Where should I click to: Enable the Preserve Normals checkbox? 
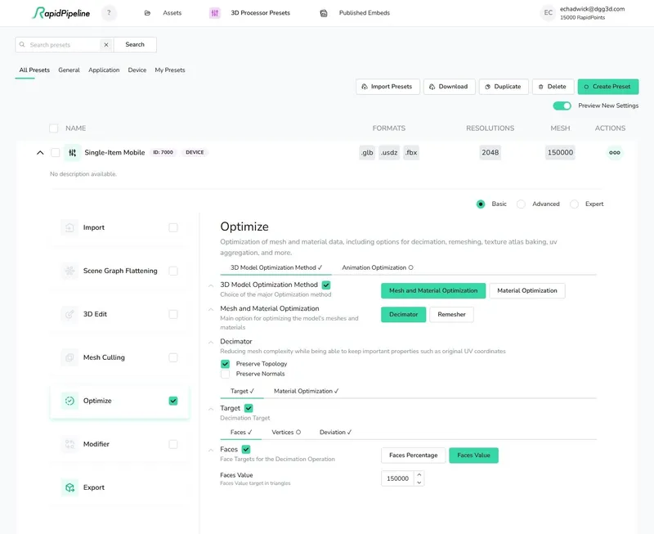tap(226, 374)
